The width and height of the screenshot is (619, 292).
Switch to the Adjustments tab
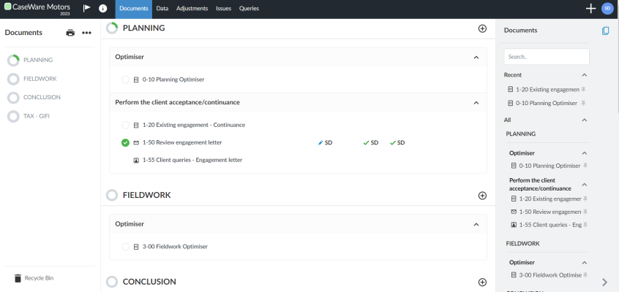pyautogui.click(x=192, y=9)
